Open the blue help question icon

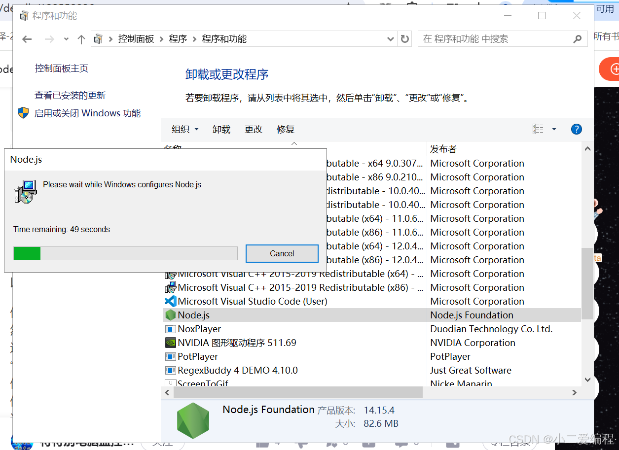[x=576, y=129]
